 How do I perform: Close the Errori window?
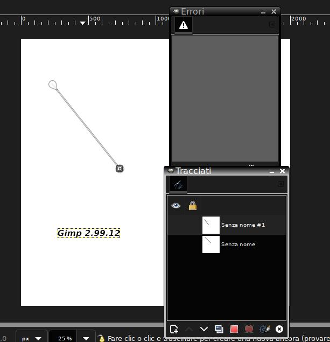[x=273, y=11]
